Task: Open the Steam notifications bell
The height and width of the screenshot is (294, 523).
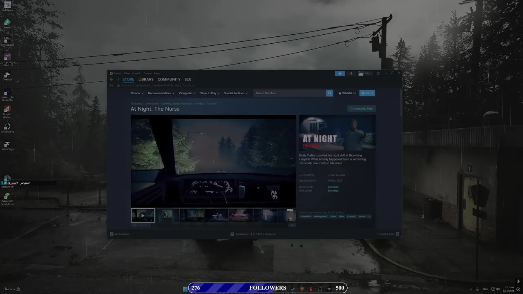Action: [x=351, y=73]
